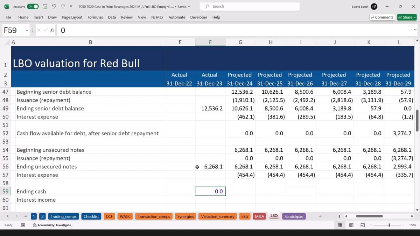Open the Scratchpad sheet tab
The height and width of the screenshot is (236, 420).
[294, 216]
